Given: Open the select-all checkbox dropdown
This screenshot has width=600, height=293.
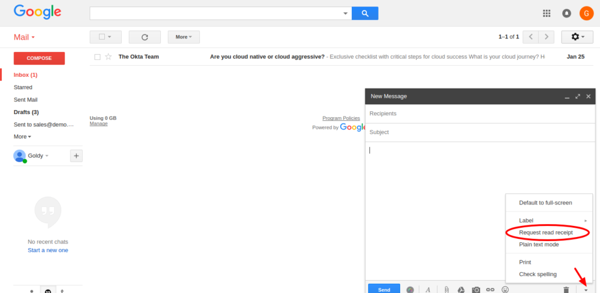Looking at the screenshot, I should pyautogui.click(x=105, y=37).
